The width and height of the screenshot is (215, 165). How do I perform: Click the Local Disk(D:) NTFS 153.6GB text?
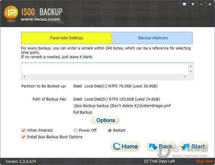116,99
